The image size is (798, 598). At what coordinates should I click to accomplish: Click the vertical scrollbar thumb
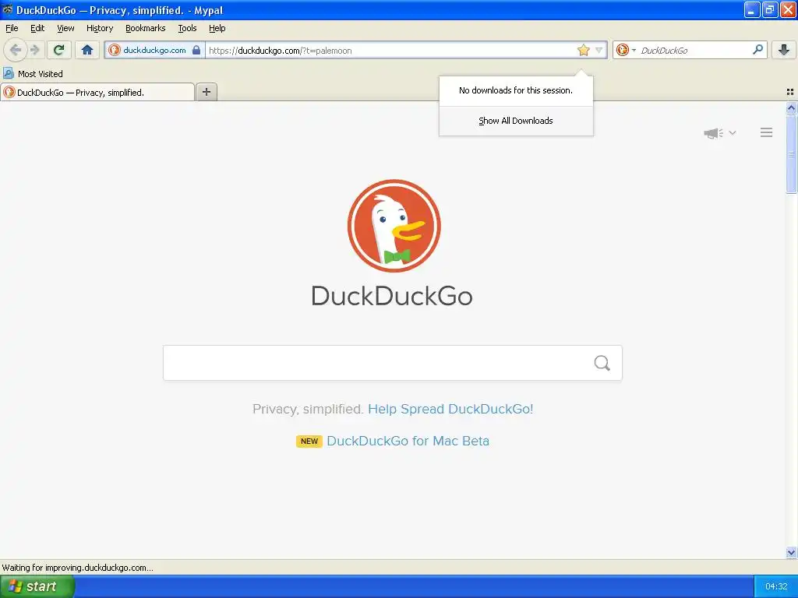[x=791, y=153]
